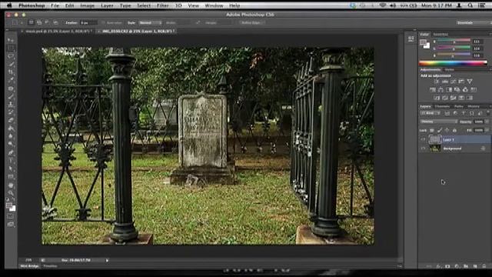Open status bar document info arrow

pos(107,260)
